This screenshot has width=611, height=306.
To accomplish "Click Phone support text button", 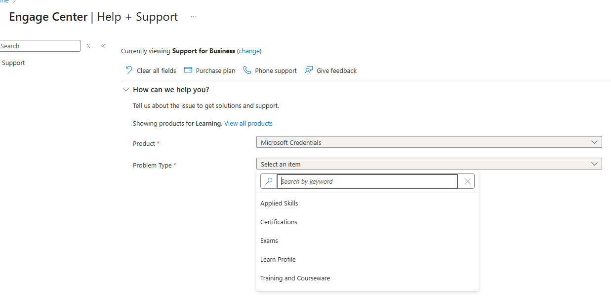I will pos(276,70).
